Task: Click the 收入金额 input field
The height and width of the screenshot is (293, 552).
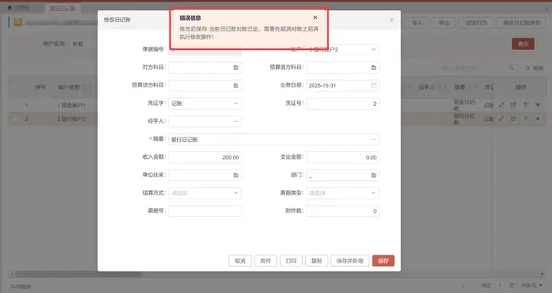Action: [x=205, y=157]
